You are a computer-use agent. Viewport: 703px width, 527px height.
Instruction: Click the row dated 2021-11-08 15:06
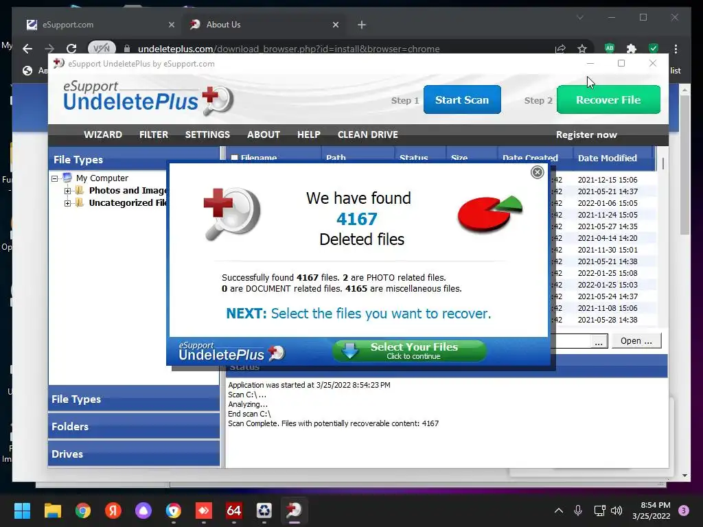tap(607, 308)
